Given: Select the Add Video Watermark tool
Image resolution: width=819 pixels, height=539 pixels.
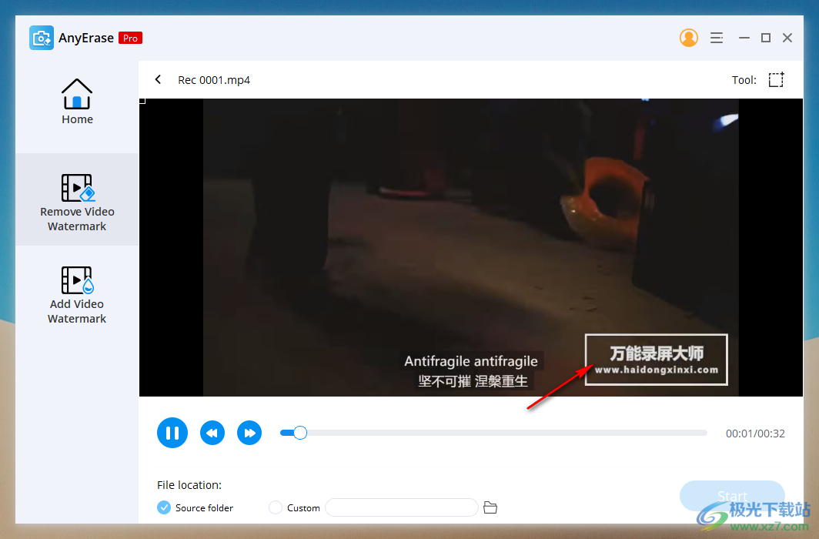Looking at the screenshot, I should [x=77, y=293].
